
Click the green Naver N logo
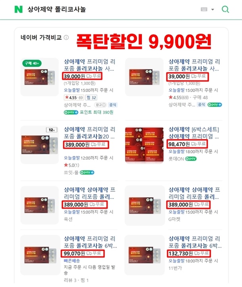pos(19,10)
